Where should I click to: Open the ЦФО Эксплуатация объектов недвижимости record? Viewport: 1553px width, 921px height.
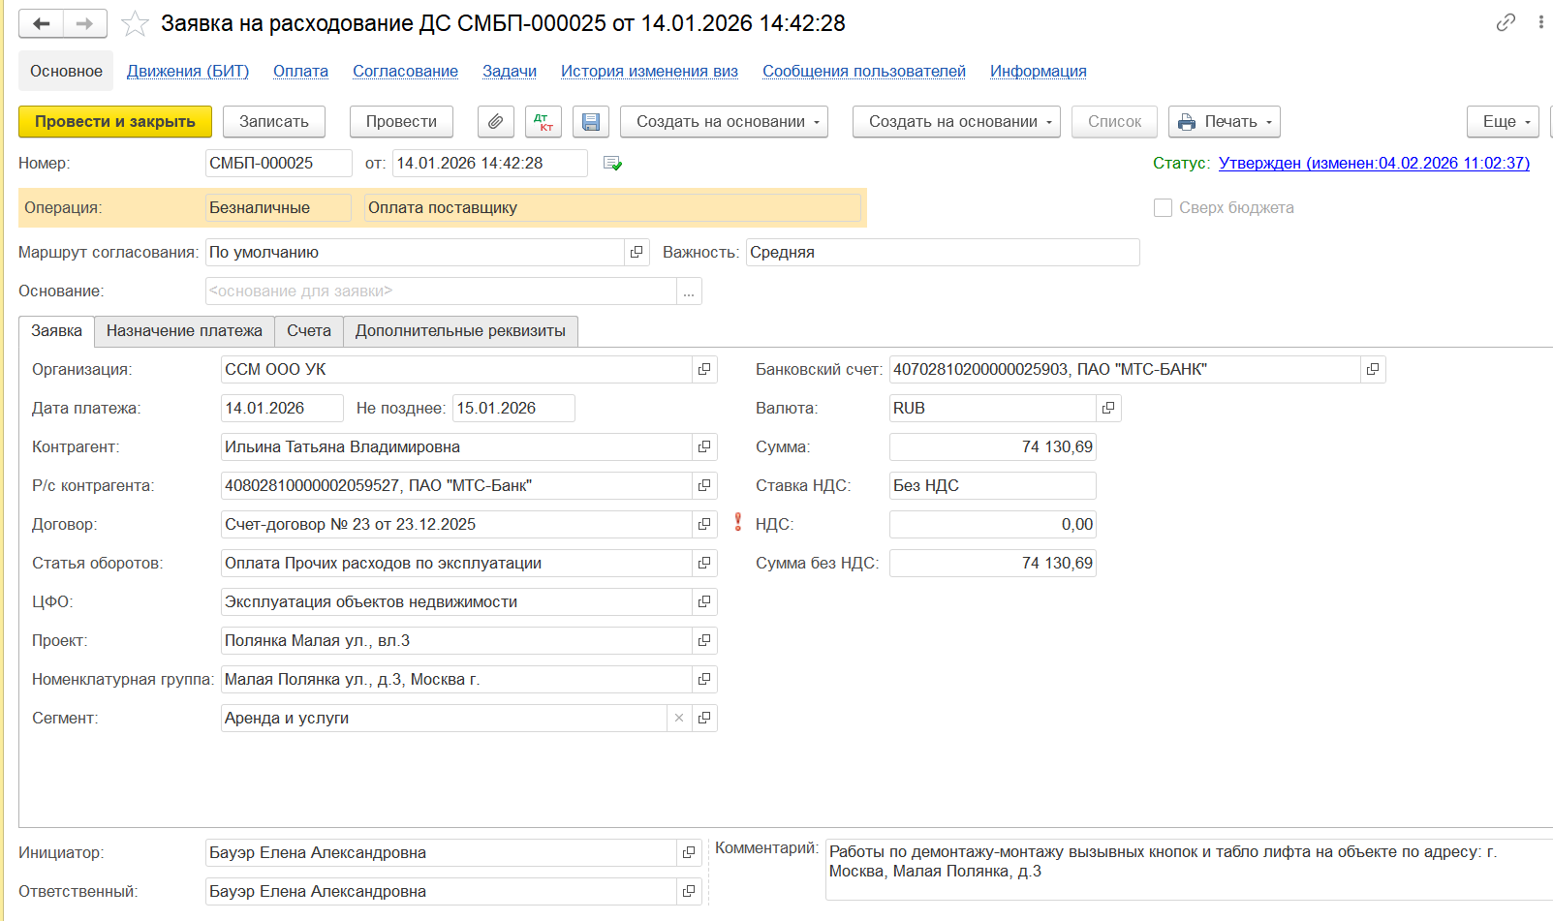click(704, 602)
